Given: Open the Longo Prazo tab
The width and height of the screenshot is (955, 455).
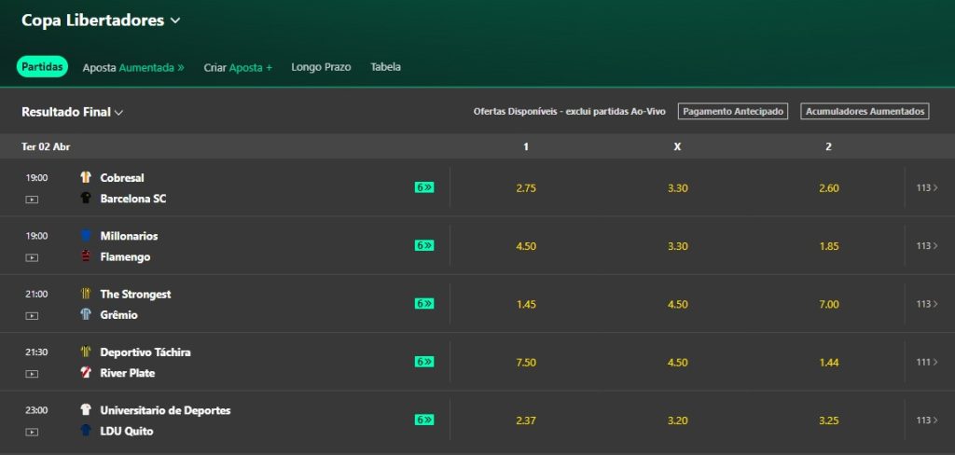Looking at the screenshot, I should (321, 67).
